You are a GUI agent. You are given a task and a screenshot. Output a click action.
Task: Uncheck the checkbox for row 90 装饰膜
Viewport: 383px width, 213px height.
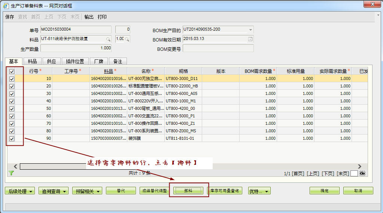coord(12,139)
